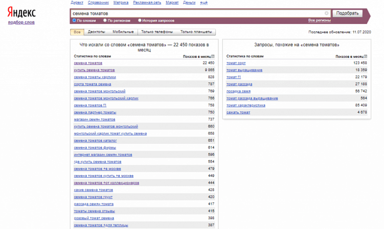This screenshot has height=229, width=384.
Task: Open томаты семена отзывы query
Action: coord(94,212)
